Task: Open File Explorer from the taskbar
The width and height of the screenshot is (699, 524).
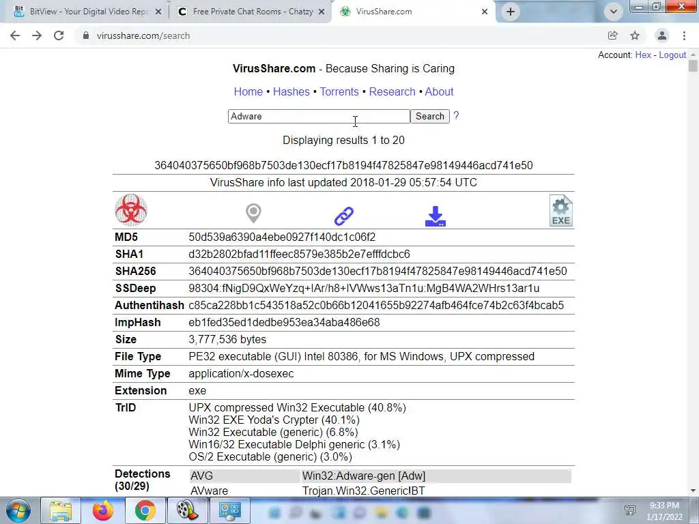Action: (61, 510)
